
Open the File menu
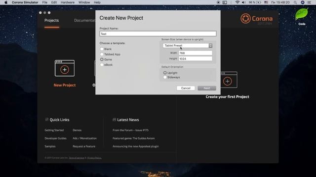tap(45, 2)
